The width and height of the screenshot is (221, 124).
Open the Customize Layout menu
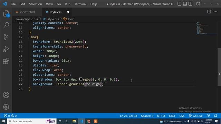(198, 4)
